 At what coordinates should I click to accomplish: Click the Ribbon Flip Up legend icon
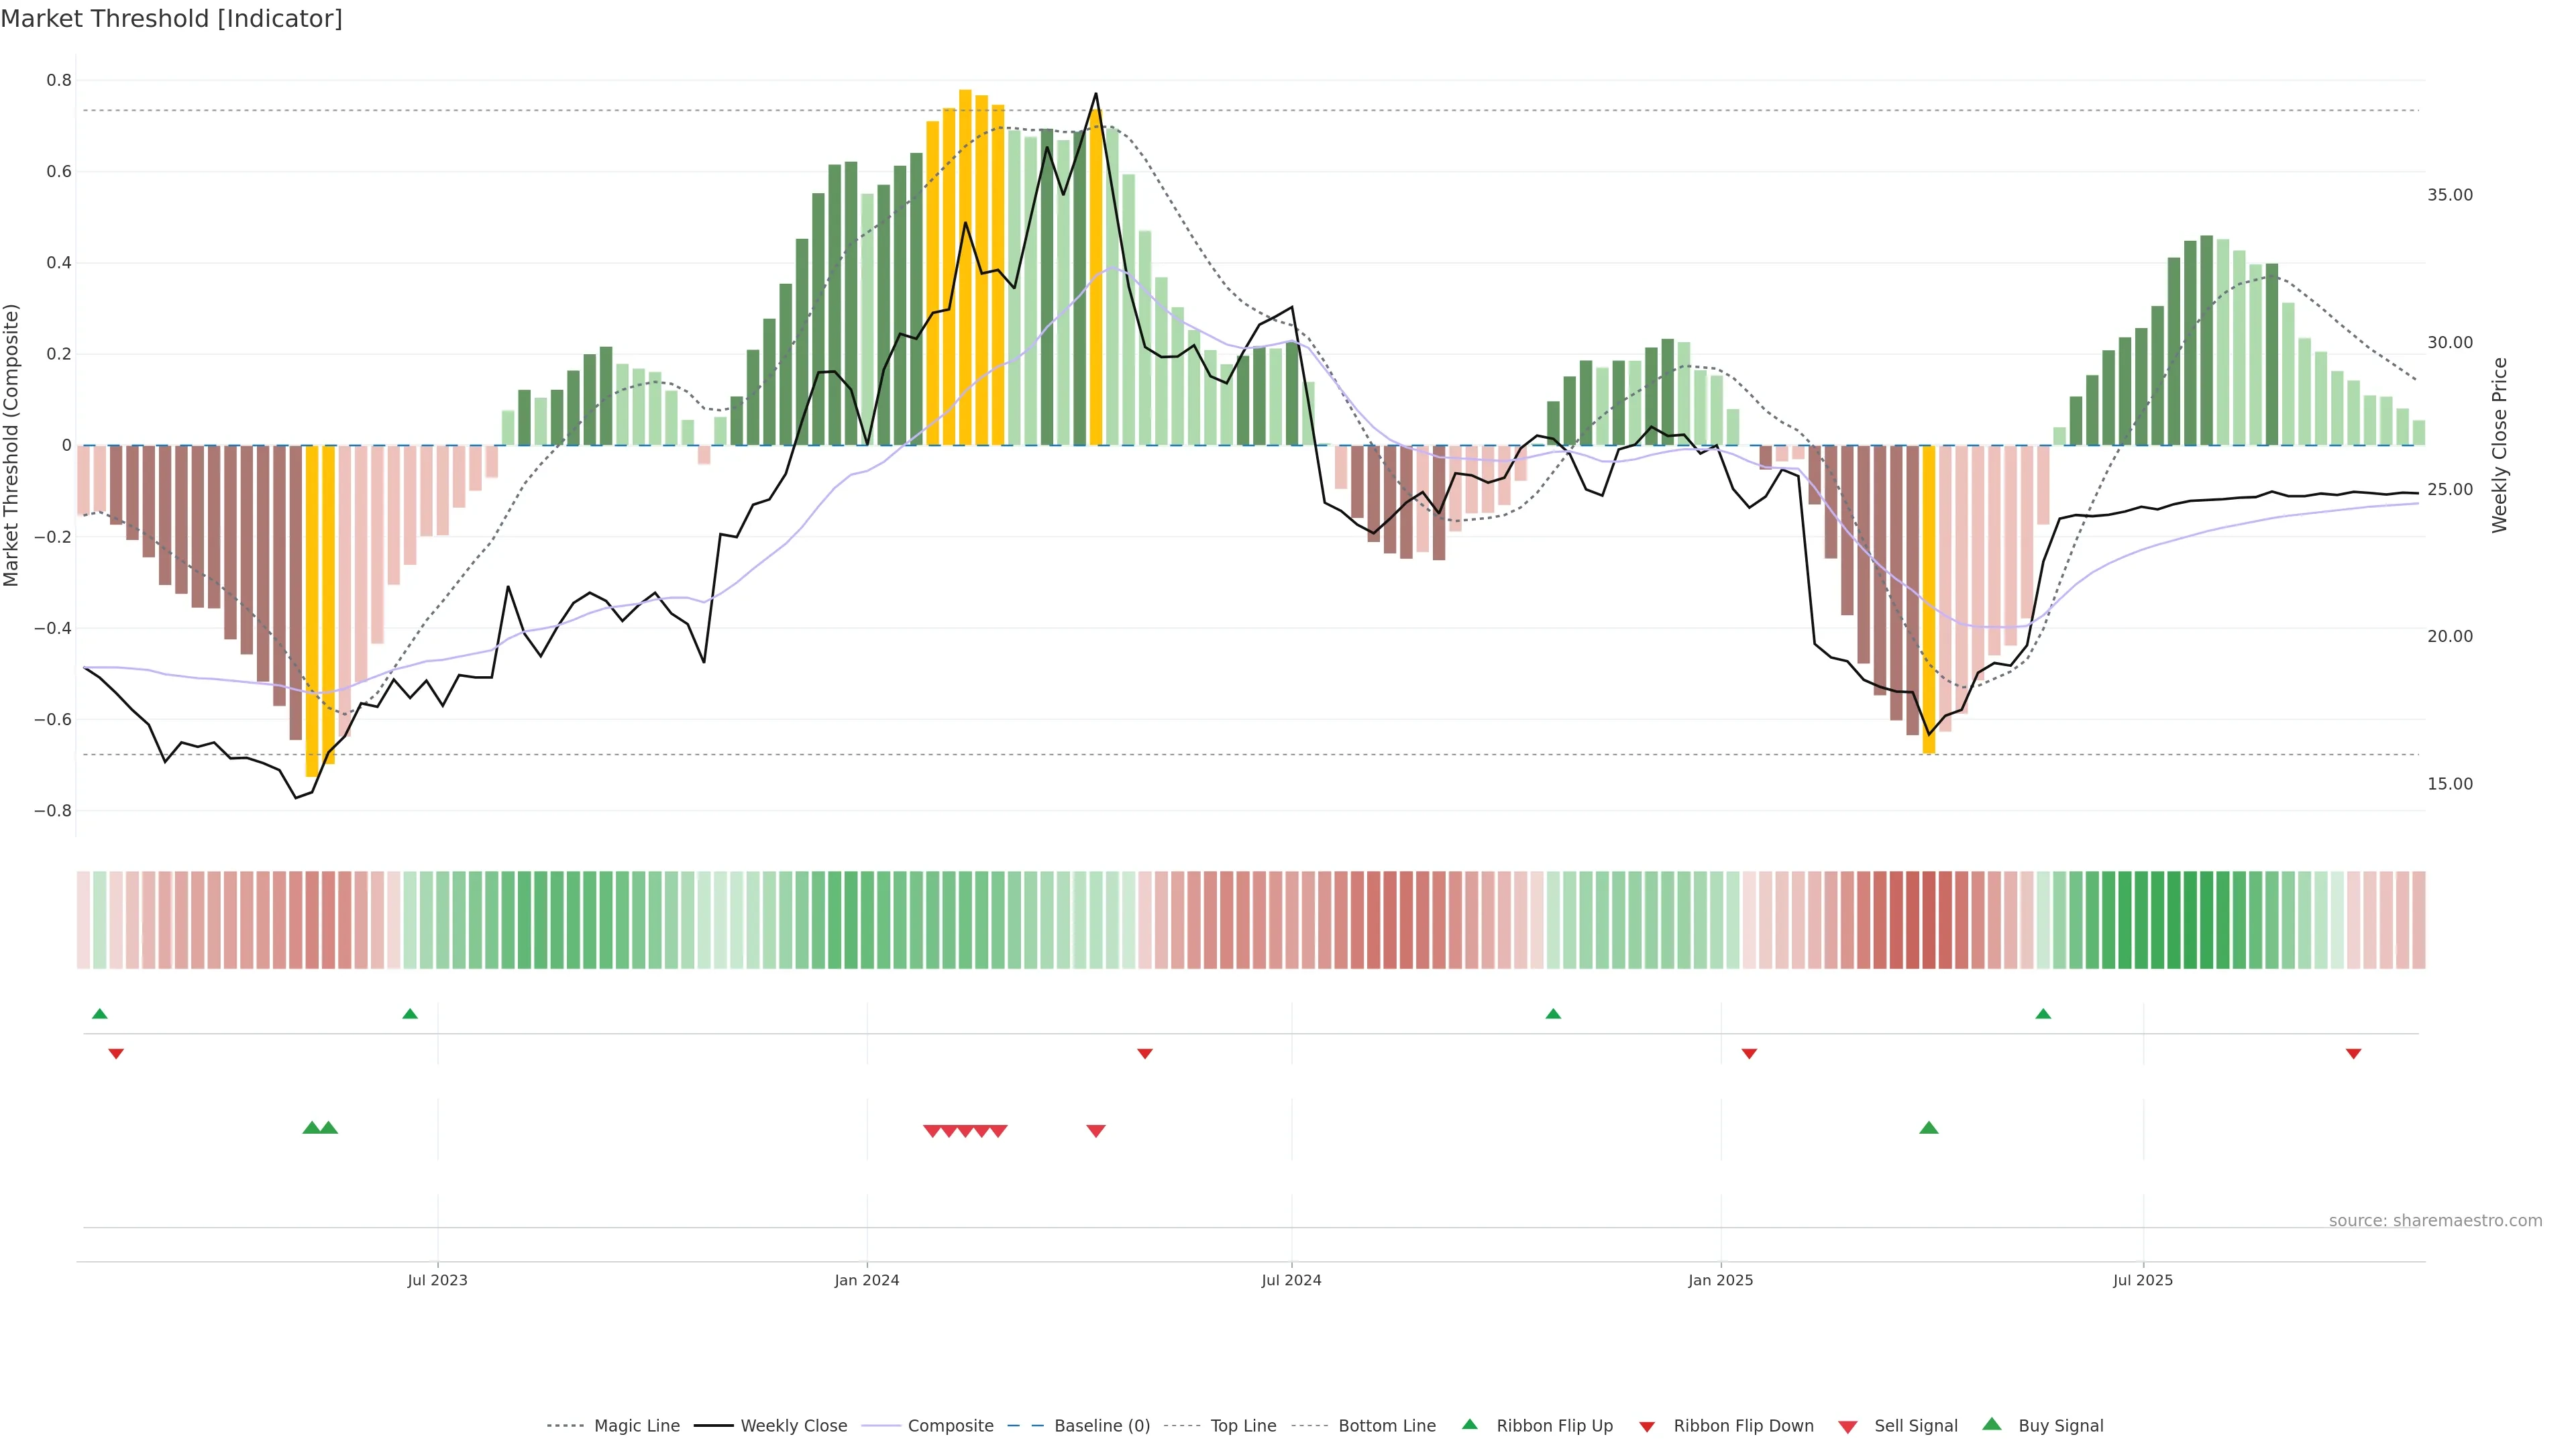pyautogui.click(x=1469, y=1424)
